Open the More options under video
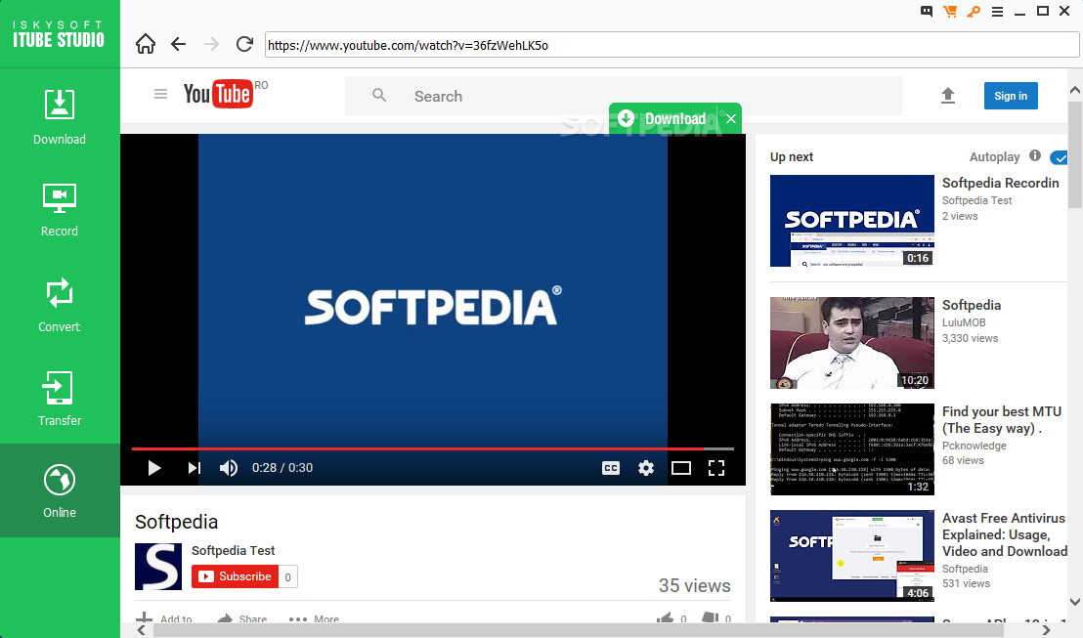Screen dimensions: 1083x638 314,618
